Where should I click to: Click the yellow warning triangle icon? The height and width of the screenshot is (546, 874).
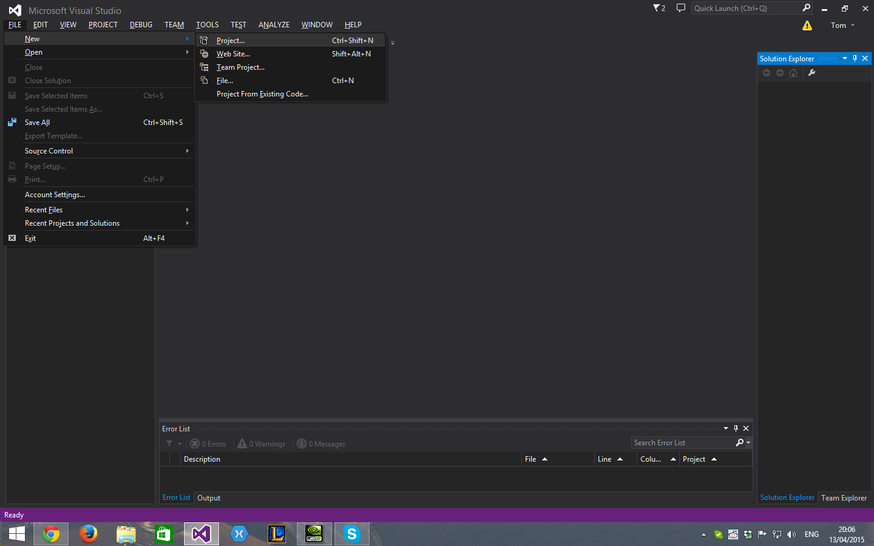pyautogui.click(x=807, y=25)
